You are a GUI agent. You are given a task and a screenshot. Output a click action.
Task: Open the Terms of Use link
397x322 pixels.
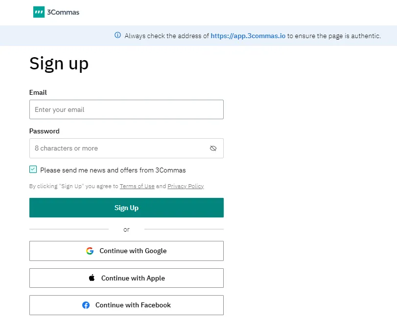point(137,186)
